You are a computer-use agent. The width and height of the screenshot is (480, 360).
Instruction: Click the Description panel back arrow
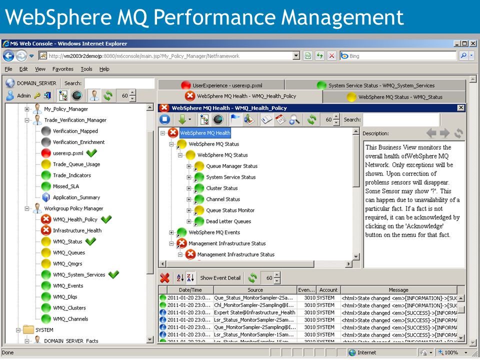pos(431,133)
